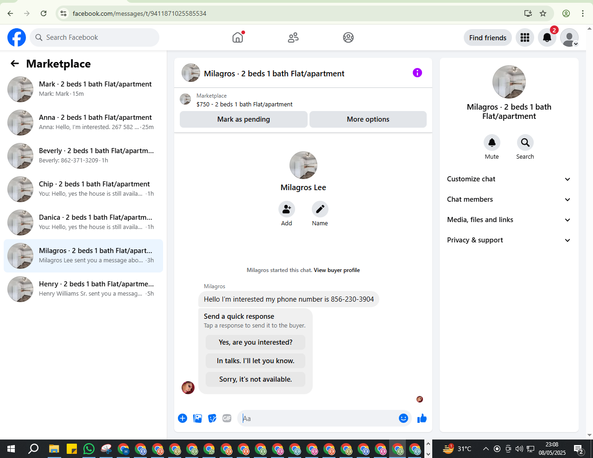Viewport: 593px width, 458px height.
Task: Open the Facebook menu grid icon
Action: [525, 37]
